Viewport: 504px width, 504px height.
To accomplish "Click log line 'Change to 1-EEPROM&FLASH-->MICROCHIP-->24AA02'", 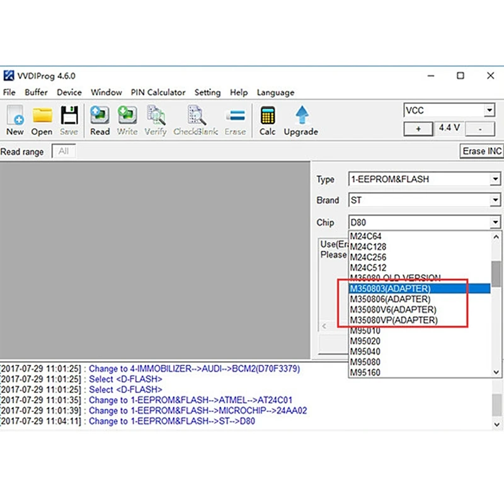I will click(198, 411).
